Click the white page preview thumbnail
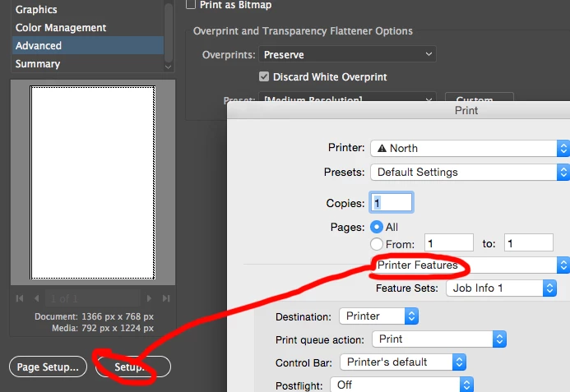570x392 pixels. [93, 182]
